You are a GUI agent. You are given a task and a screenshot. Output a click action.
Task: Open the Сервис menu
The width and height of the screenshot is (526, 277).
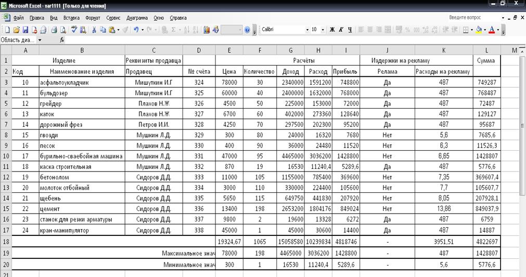[x=113, y=18]
